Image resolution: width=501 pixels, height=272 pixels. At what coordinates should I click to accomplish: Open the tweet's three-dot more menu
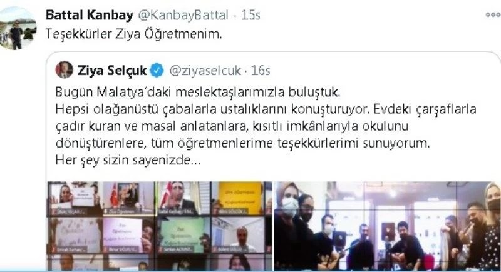[x=493, y=14]
